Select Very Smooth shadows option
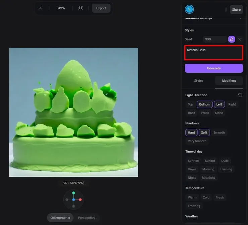Viewport: 248px width, 225px height. [197, 141]
